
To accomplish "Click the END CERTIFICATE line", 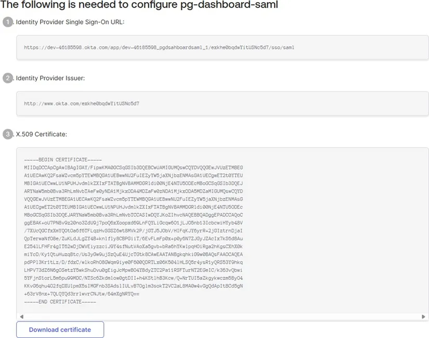I will [x=60, y=302].
